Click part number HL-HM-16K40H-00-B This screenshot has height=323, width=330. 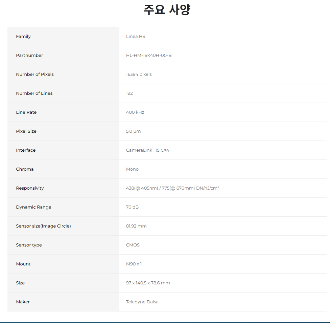pyautogui.click(x=148, y=56)
